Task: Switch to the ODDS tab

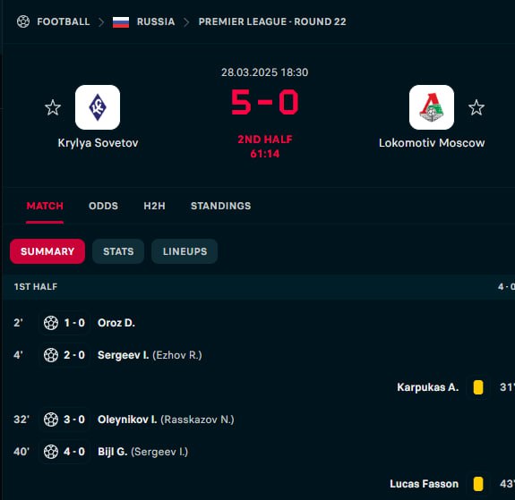Action: (103, 206)
